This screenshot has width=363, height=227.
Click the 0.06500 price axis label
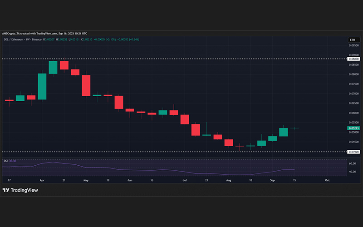[354, 104]
